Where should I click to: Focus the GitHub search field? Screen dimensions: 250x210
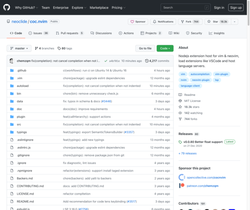click(186, 7)
